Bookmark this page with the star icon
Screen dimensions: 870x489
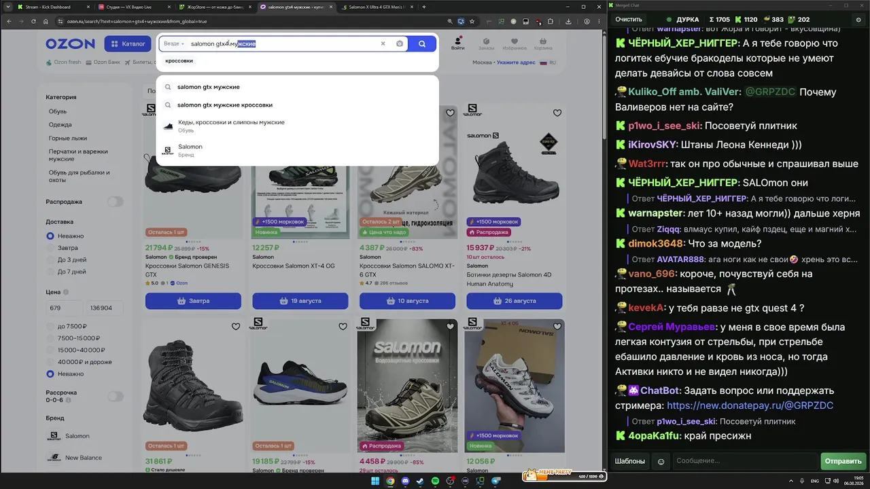coord(472,22)
